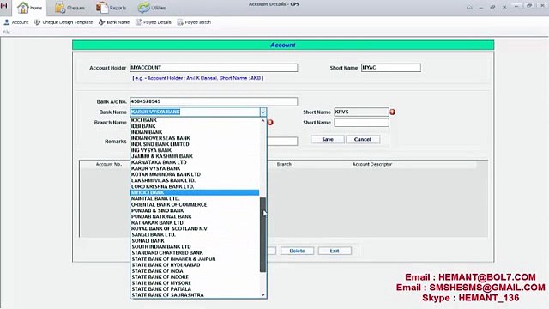Image resolution: width=549 pixels, height=309 pixels.
Task: Select INDIAN BANK from the list
Action: 195,132
